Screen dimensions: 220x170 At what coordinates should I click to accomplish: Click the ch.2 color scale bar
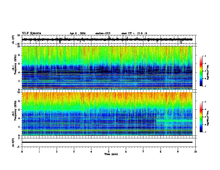tap(201, 117)
